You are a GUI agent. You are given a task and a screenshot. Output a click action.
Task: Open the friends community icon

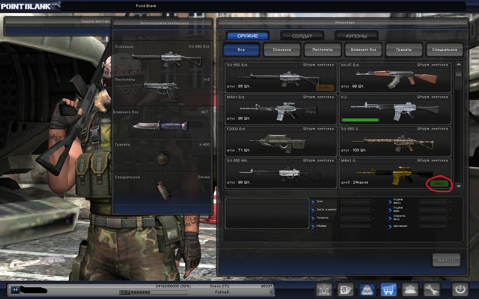click(x=410, y=290)
